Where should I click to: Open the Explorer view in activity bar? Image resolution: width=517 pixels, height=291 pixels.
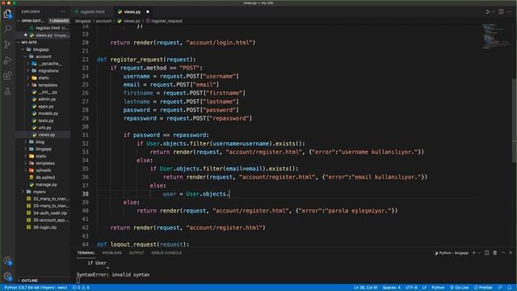pos(7,14)
